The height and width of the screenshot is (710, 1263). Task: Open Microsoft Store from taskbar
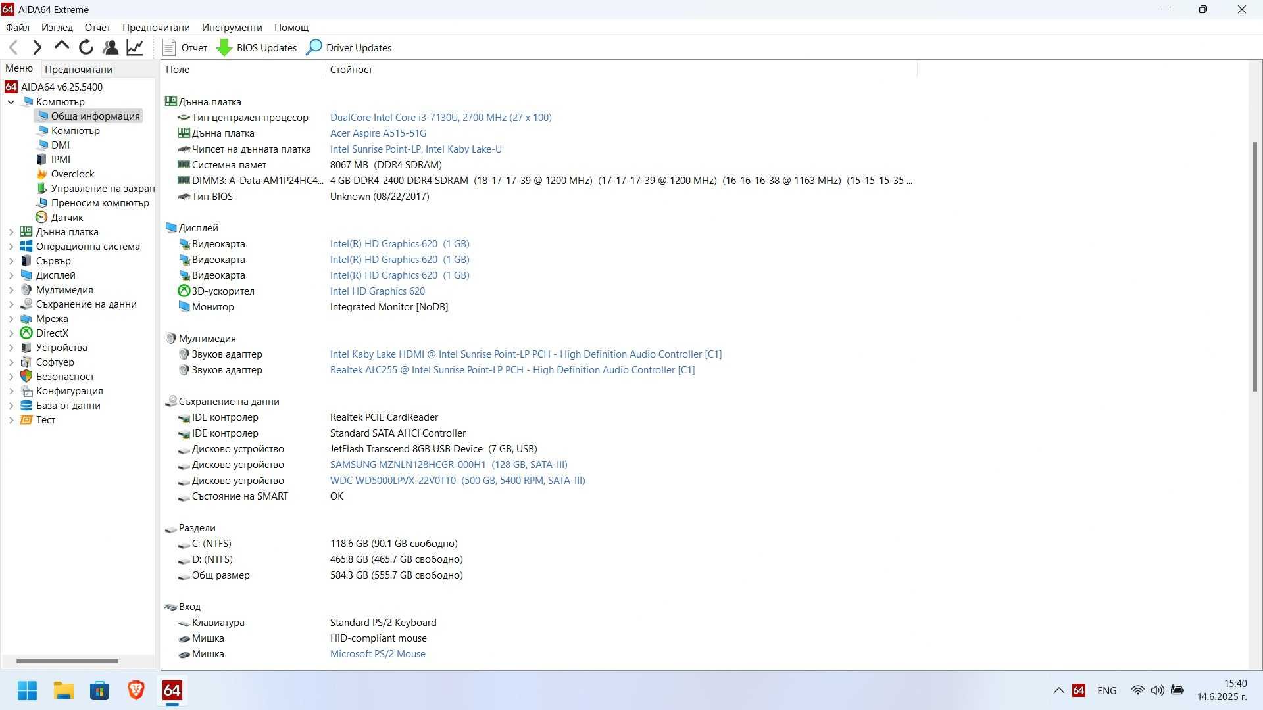pyautogui.click(x=100, y=691)
